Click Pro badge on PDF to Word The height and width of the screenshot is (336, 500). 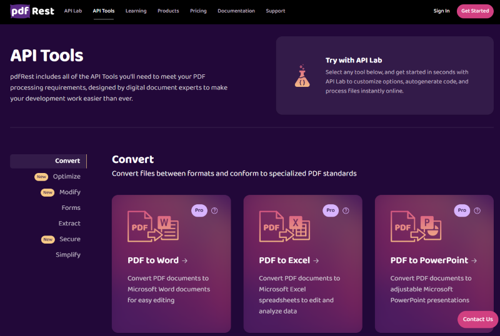(x=199, y=210)
